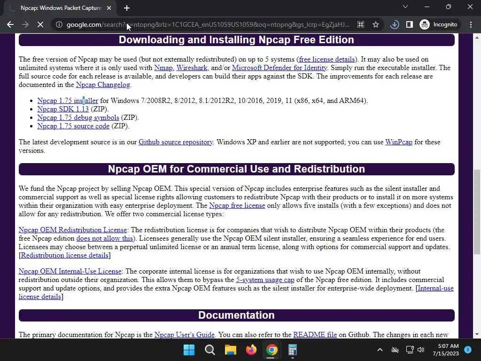Bookmark this page with the star icon
Viewport: 481px width, 361px height.
click(375, 24)
